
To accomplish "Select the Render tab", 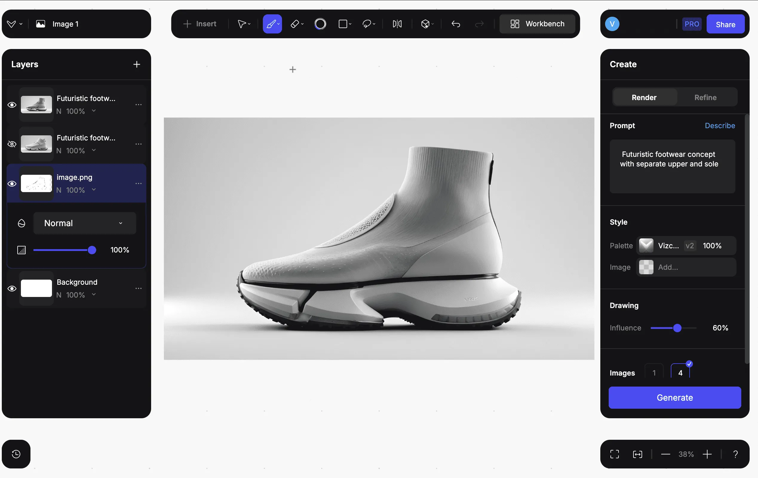I will click(x=644, y=97).
